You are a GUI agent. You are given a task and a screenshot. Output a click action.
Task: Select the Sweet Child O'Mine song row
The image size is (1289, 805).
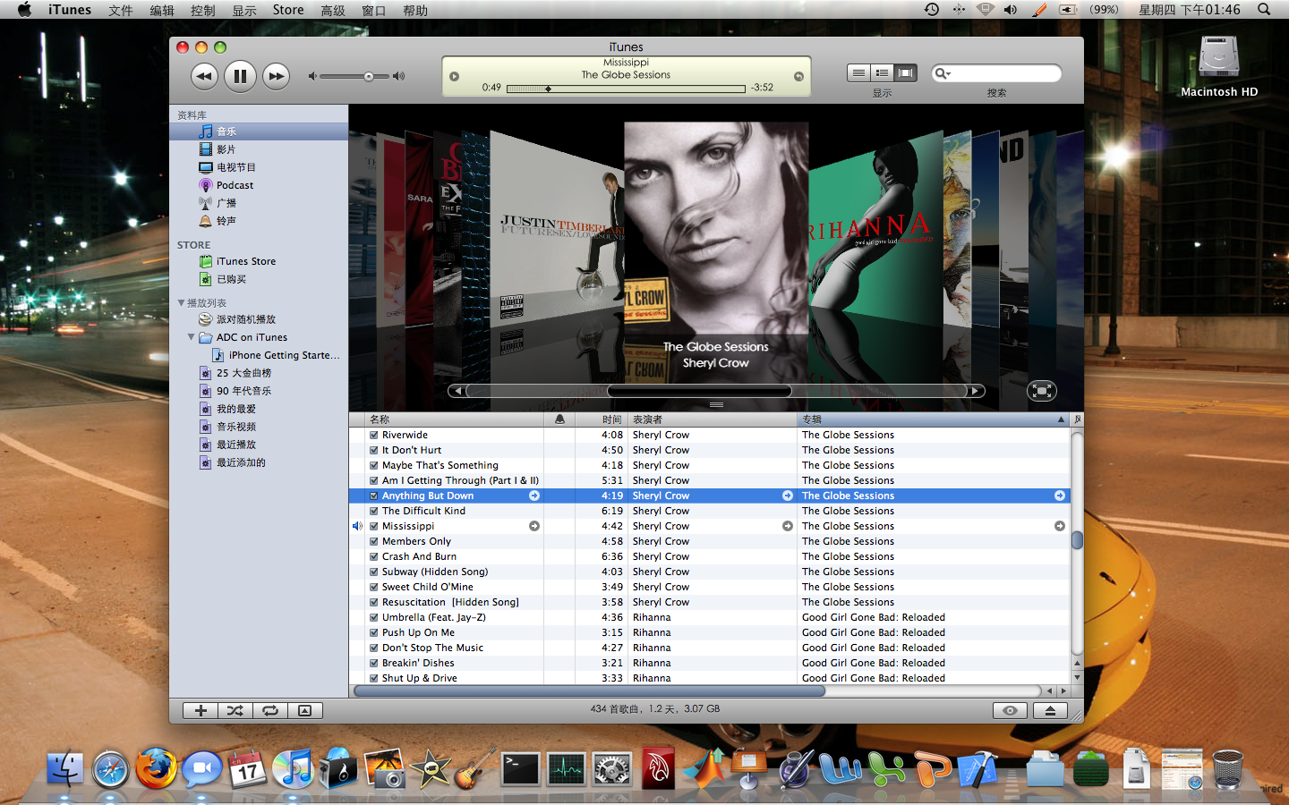[709, 587]
